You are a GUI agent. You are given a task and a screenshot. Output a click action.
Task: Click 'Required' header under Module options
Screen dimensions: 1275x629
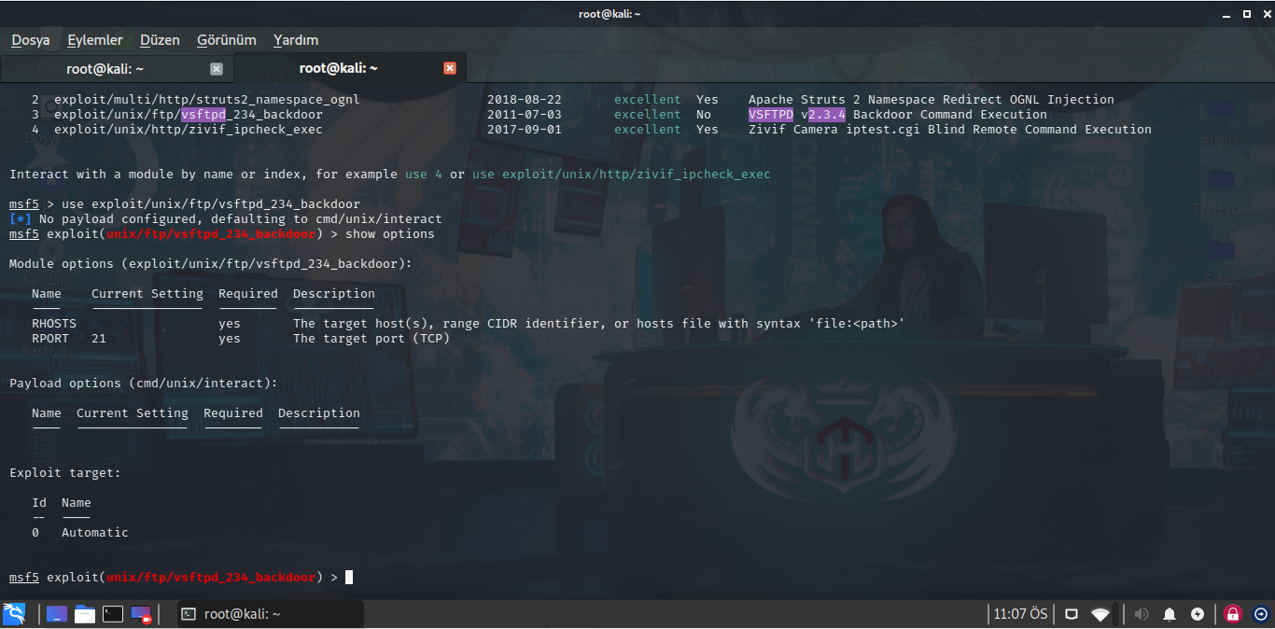point(248,294)
